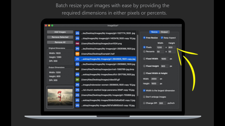The height and width of the screenshot is (126, 225).
Task: Click the Remove All button
Action: pyautogui.click(x=60, y=42)
